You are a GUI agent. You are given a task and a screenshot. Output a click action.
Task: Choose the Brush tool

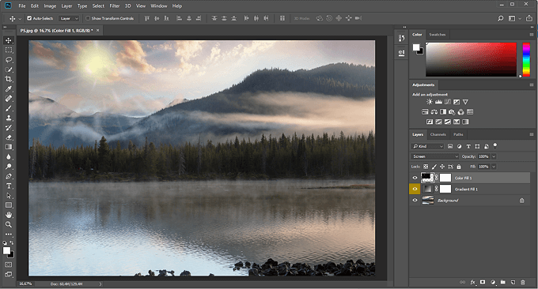9,108
